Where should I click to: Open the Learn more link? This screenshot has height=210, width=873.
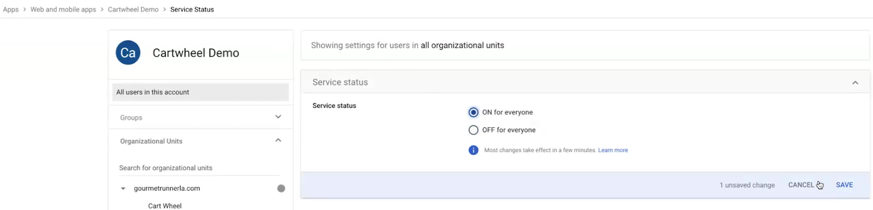pos(613,150)
